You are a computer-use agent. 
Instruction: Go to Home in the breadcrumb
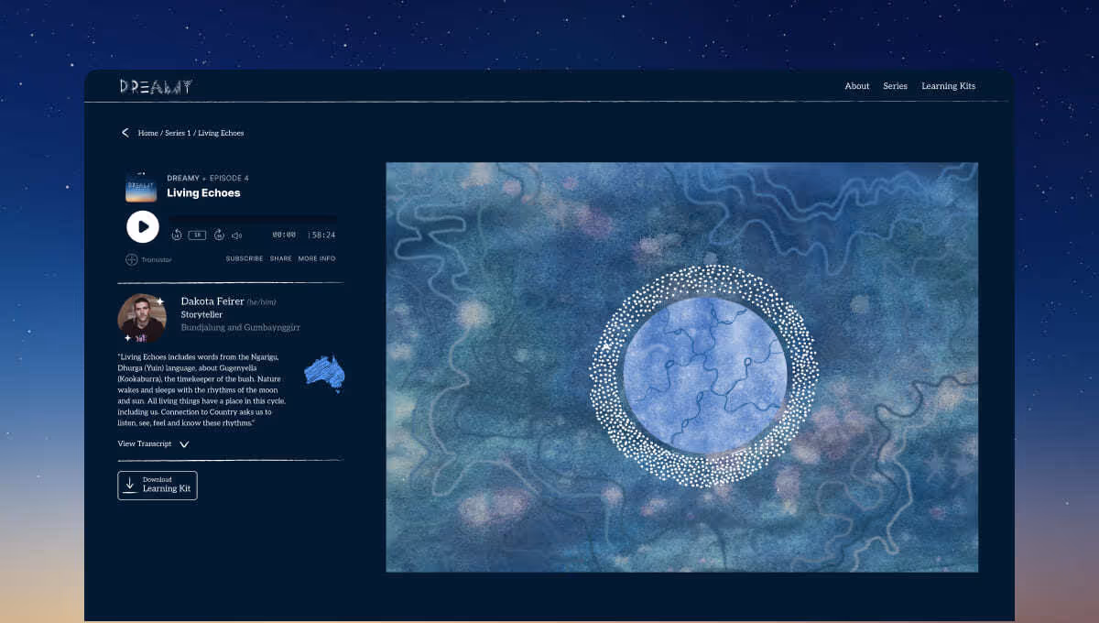click(148, 133)
